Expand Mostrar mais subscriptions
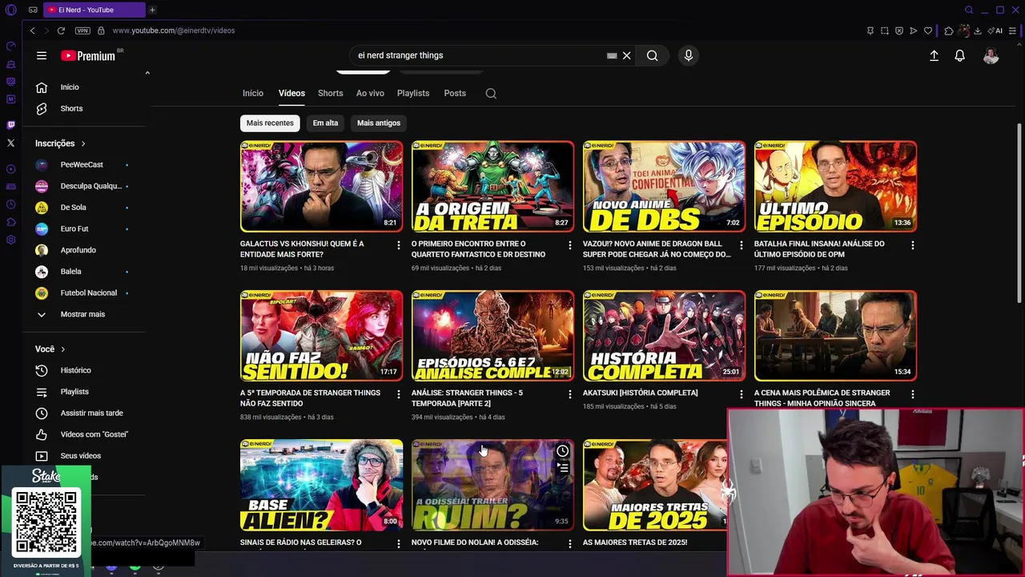This screenshot has width=1025, height=577. (x=82, y=314)
